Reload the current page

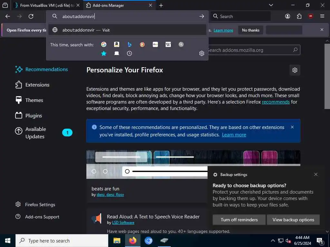click(31, 16)
